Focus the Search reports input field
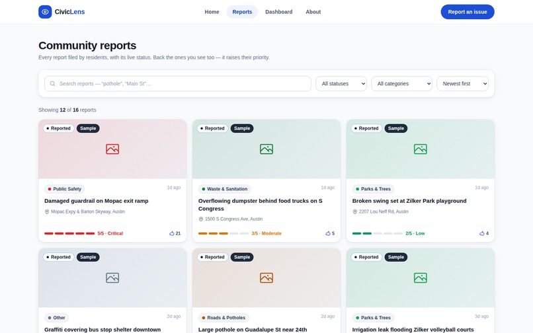 178,84
